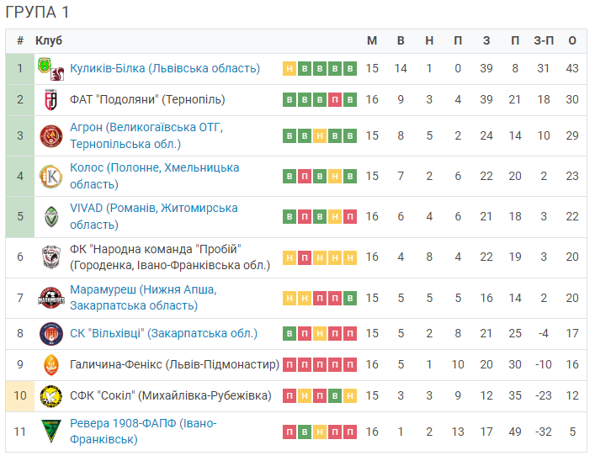The width and height of the screenshot is (595, 461).
Task: Click the Колос club logo with letter K
Action: click(x=50, y=177)
